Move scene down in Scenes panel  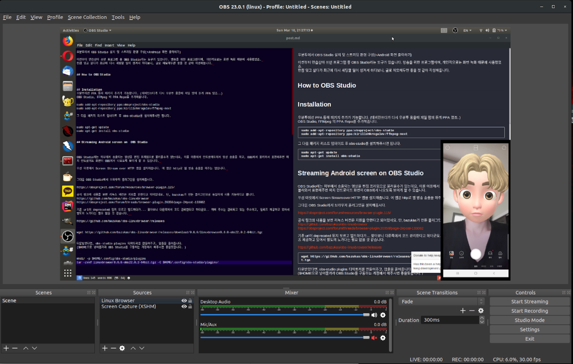34,348
